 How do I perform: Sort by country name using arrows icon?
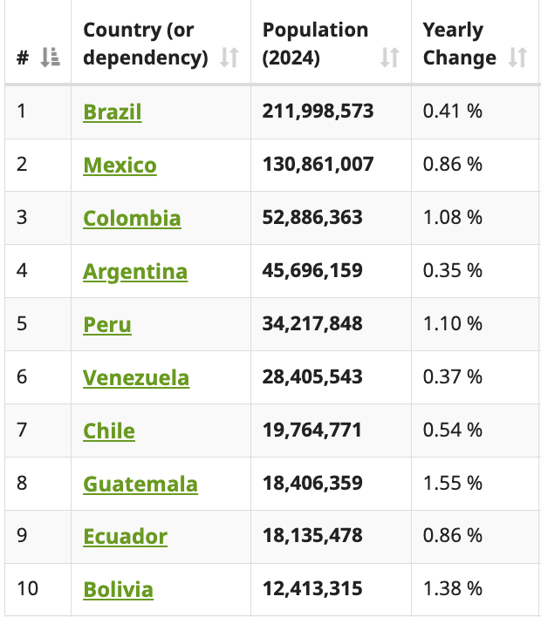click(x=229, y=58)
